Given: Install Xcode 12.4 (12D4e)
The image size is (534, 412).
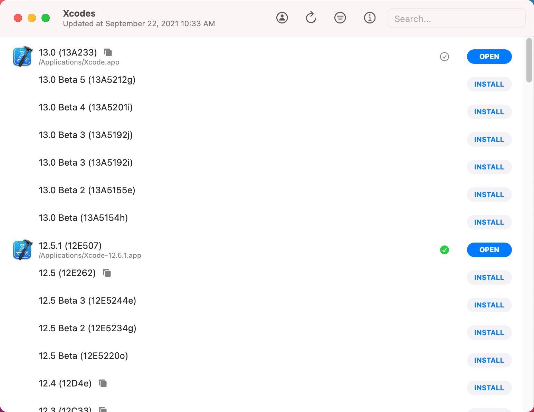Looking at the screenshot, I should click(489, 388).
